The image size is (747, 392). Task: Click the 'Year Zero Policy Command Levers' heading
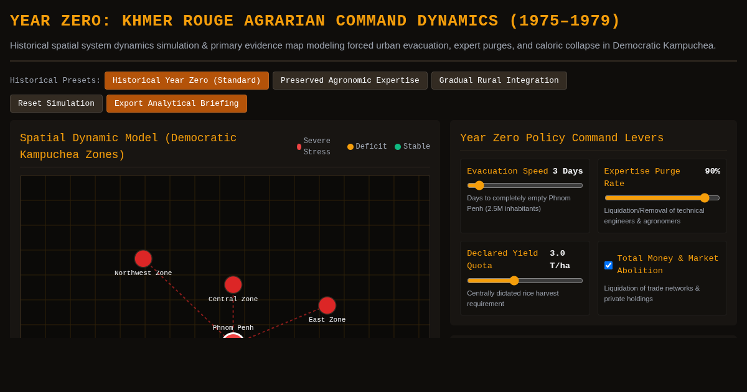pos(561,138)
